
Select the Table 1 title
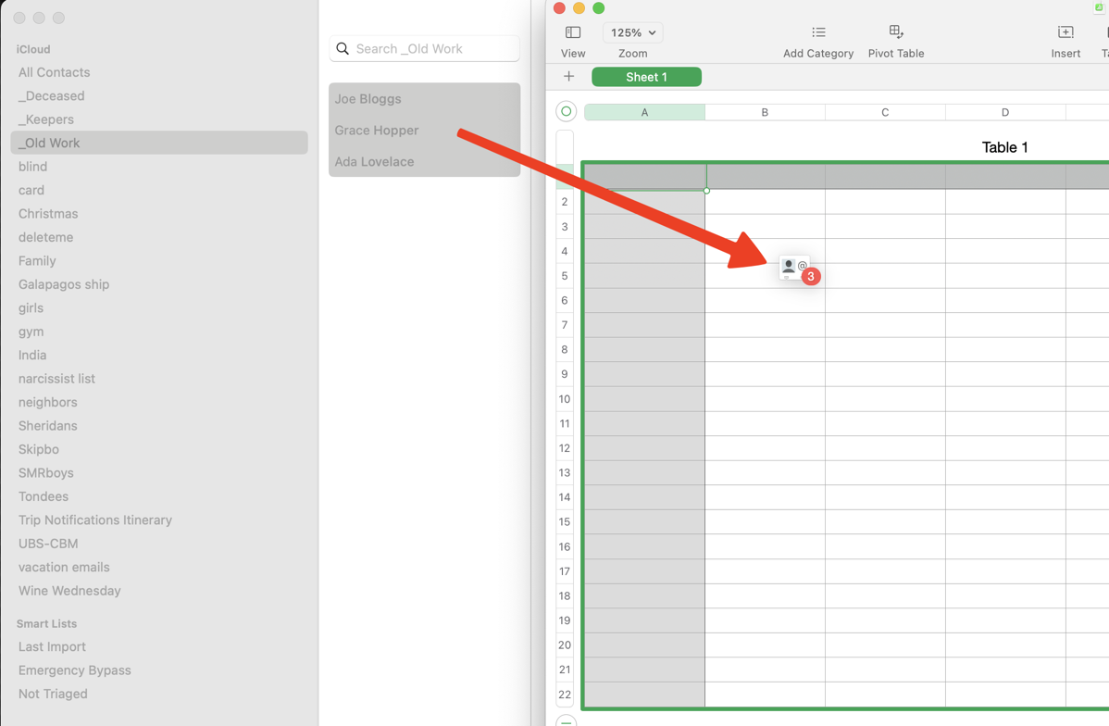coord(1004,147)
